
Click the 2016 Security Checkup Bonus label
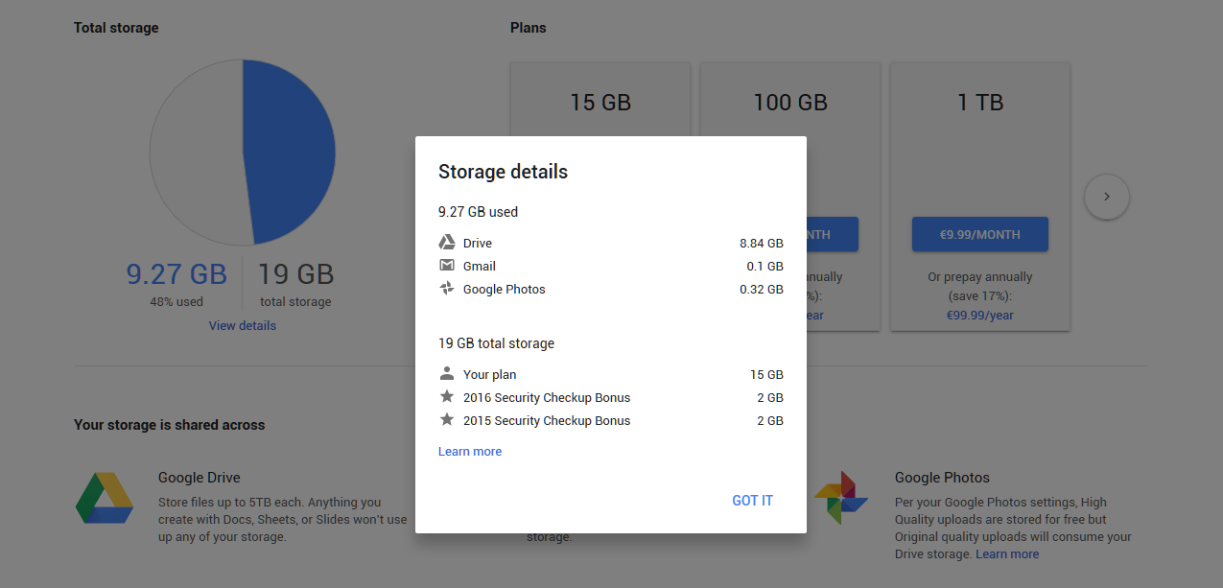[x=547, y=397]
